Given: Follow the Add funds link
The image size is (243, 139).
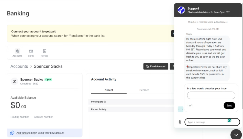Looking at the screenshot, I should coord(22,133).
